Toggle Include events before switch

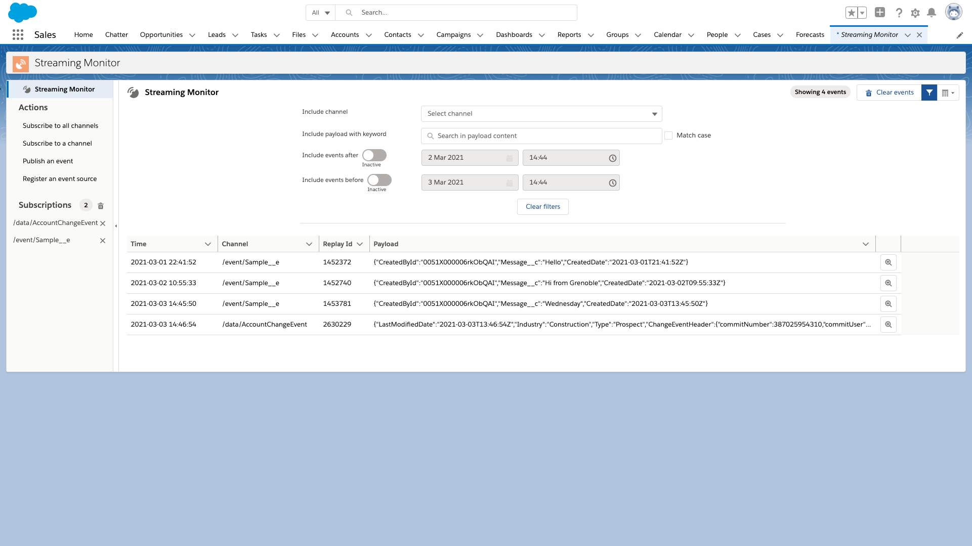pyautogui.click(x=379, y=180)
